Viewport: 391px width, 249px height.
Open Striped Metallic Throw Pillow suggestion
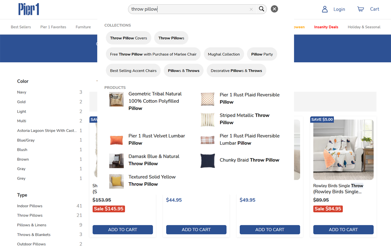[x=244, y=119]
